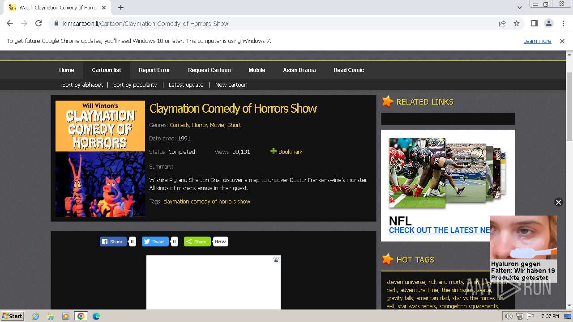Viewport: 573px width, 322px height.
Task: Select Short genre link
Action: click(x=234, y=125)
